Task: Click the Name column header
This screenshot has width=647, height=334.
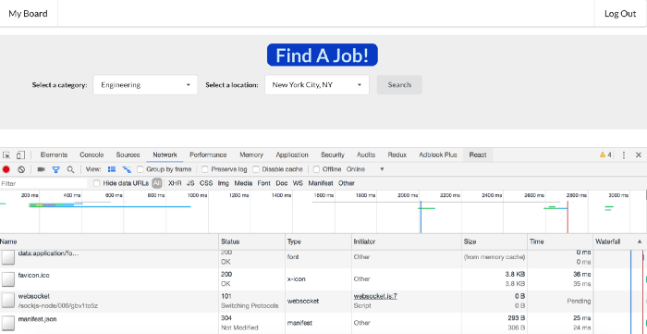Action: point(109,241)
